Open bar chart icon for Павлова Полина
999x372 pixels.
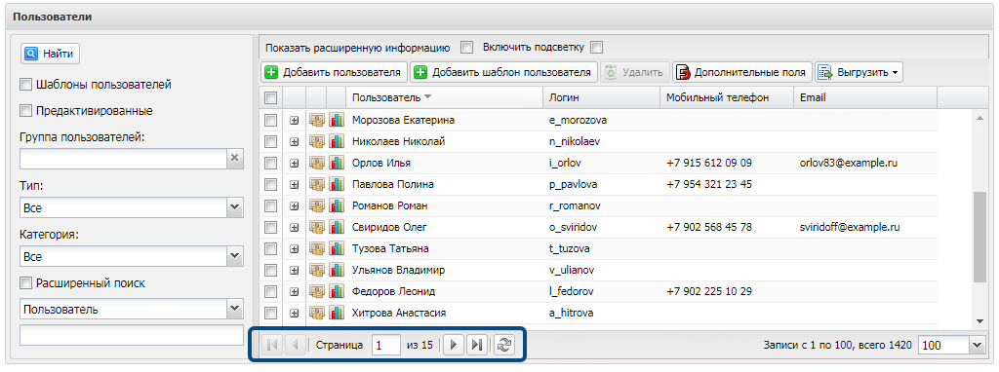point(337,184)
